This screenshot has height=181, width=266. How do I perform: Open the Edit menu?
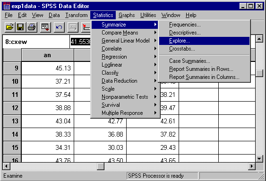[22, 15]
